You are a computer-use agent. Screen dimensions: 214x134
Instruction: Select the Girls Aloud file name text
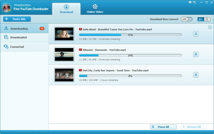117,29
